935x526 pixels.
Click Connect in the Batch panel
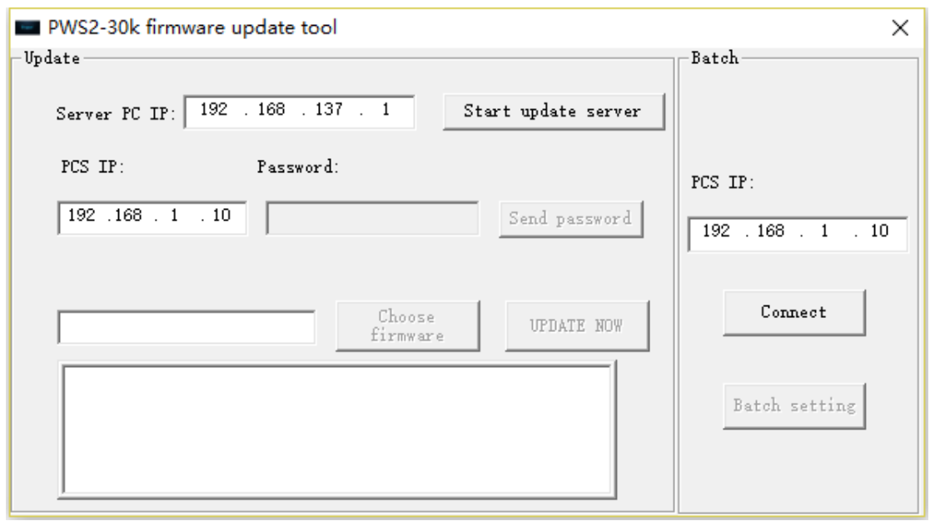pyautogui.click(x=793, y=312)
